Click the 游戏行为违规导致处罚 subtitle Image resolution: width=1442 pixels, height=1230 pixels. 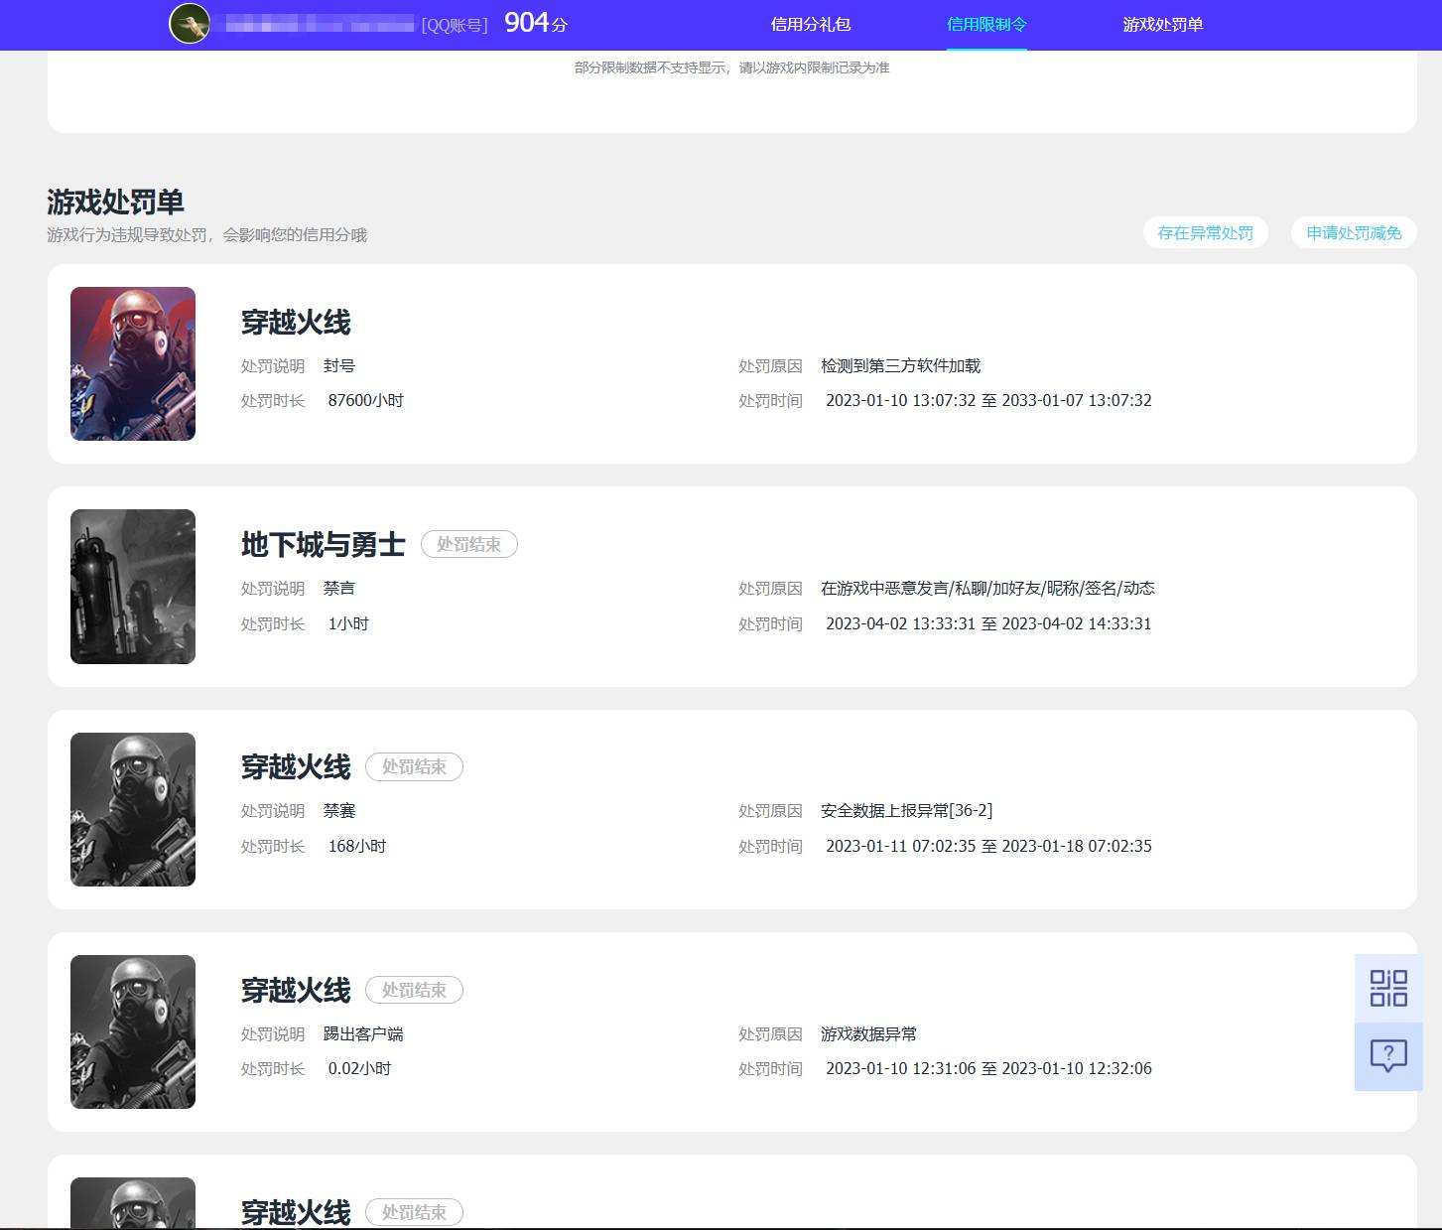pos(206,235)
